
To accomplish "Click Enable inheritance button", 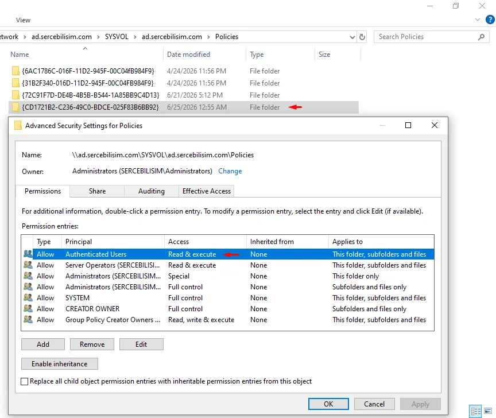I will point(60,364).
